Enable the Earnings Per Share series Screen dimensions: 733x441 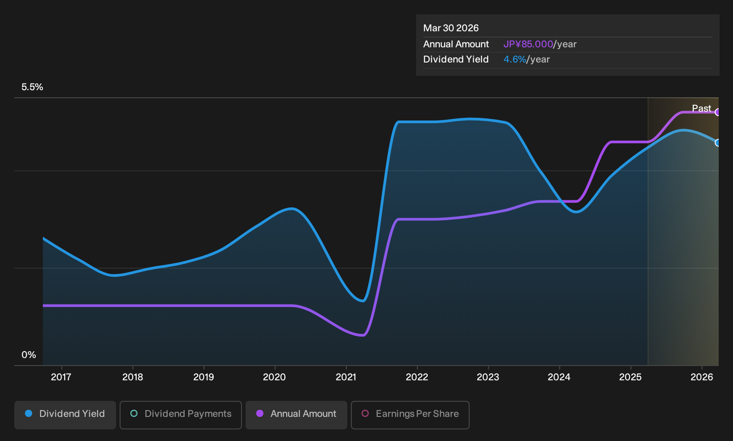[x=410, y=415]
